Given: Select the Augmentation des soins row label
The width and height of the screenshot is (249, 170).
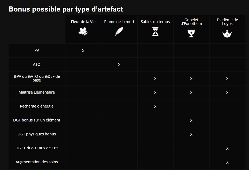Looking at the screenshot, I should point(37,162).
